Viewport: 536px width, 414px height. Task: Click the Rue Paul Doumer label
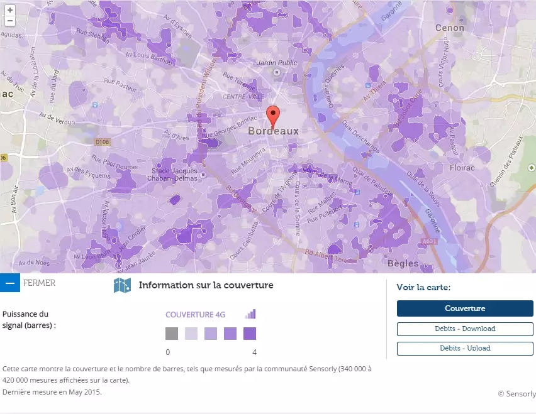point(115,162)
